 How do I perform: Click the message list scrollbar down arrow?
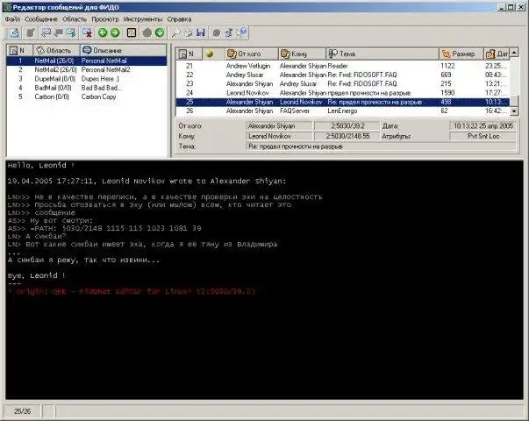(x=514, y=111)
